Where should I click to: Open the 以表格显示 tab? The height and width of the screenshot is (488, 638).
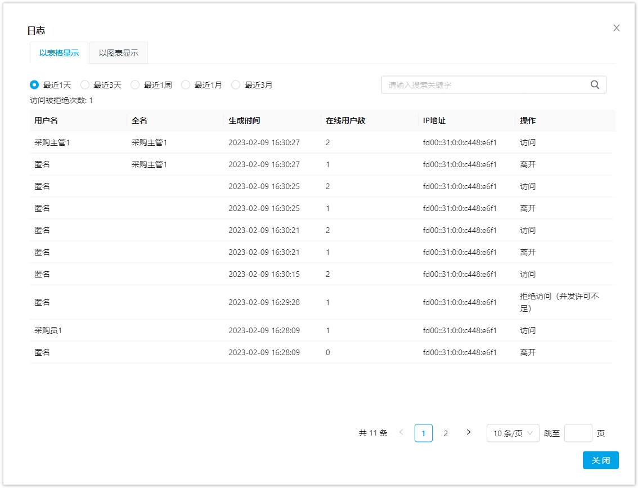pos(59,53)
